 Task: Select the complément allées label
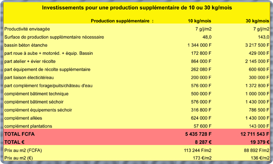coord(23,118)
